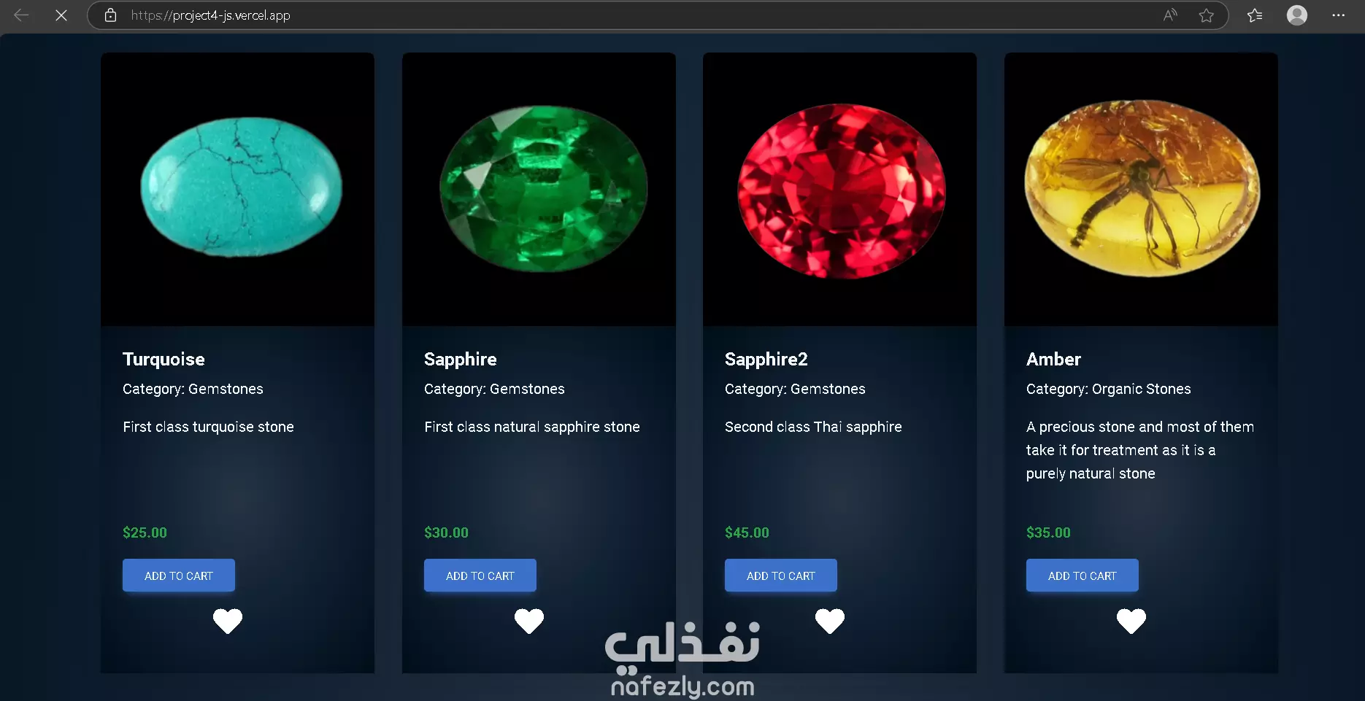Favorite the Turquoise stone with heart icon
1365x701 pixels.
(228, 621)
